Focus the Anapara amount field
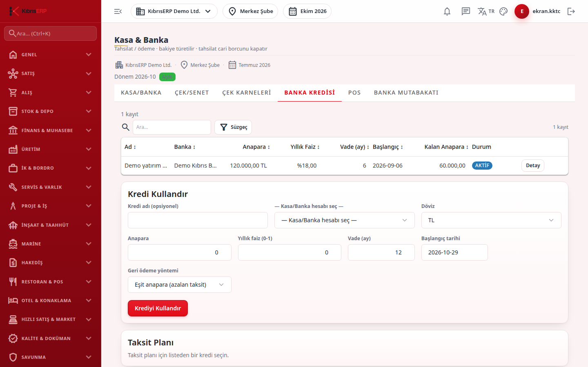This screenshot has width=588, height=367. (x=180, y=252)
